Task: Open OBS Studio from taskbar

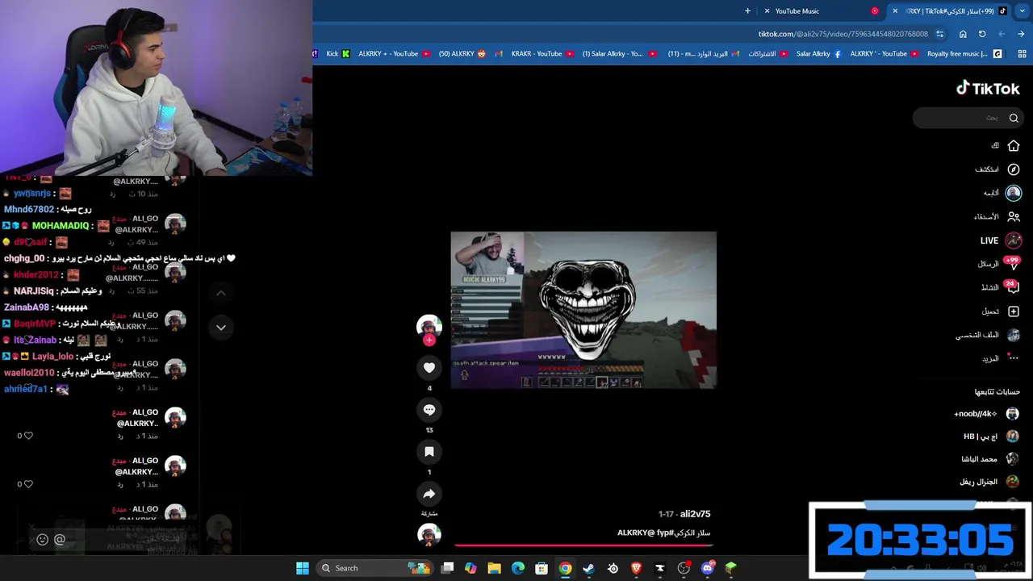Action: (x=684, y=568)
